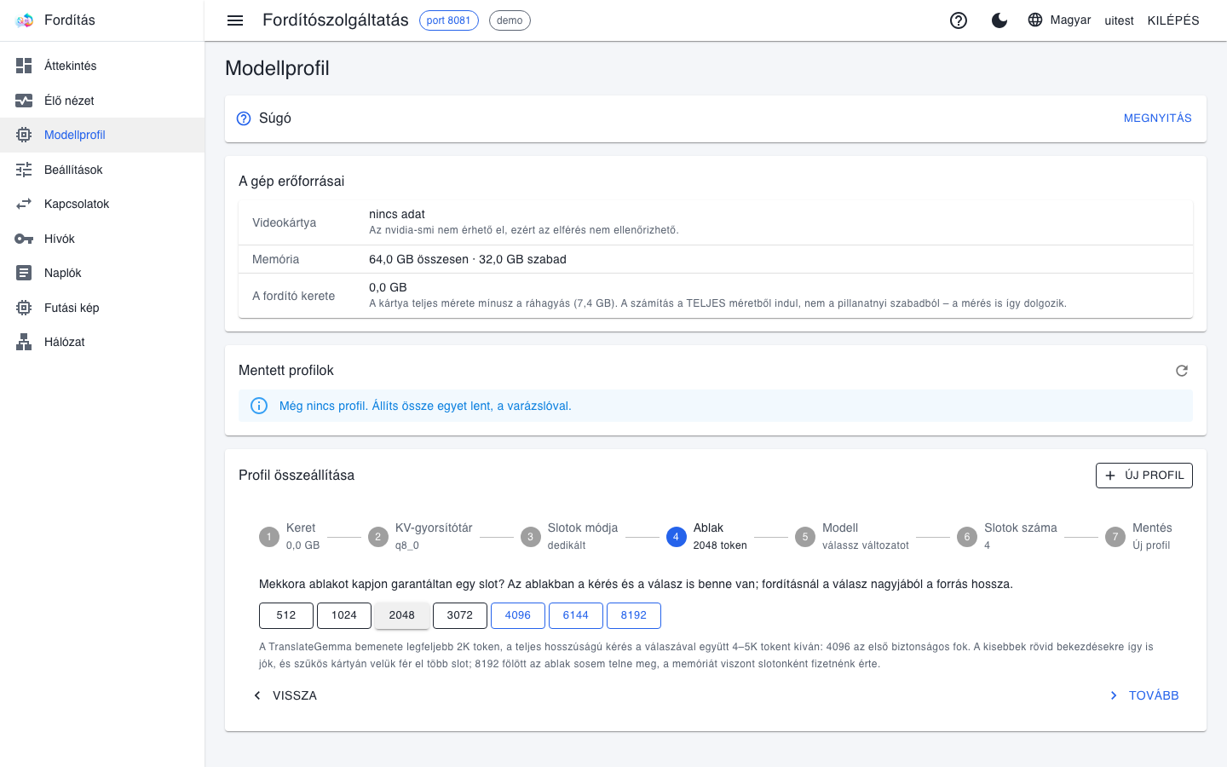
Task: Refresh the Mentett profilok list
Action: pyautogui.click(x=1182, y=371)
